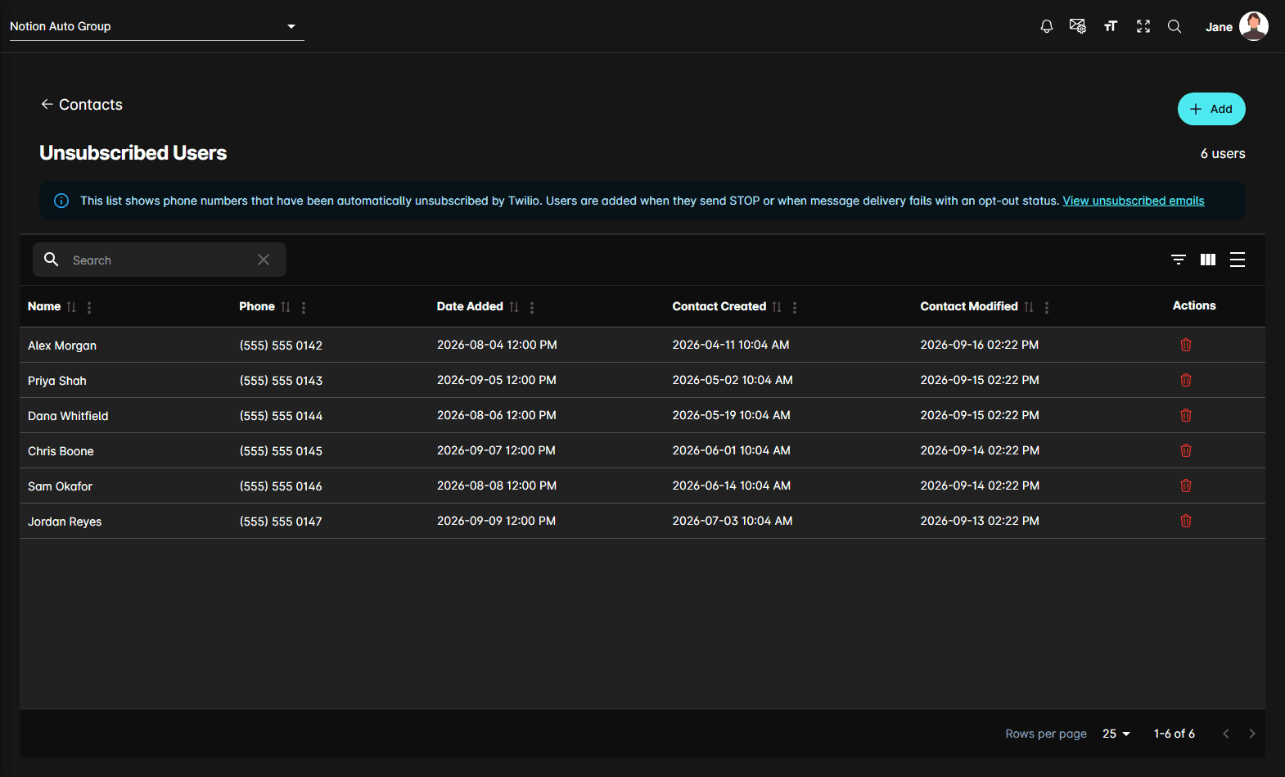1285x777 pixels.
Task: Select contact created 2026-06-14 10:04 AM
Action: point(732,486)
